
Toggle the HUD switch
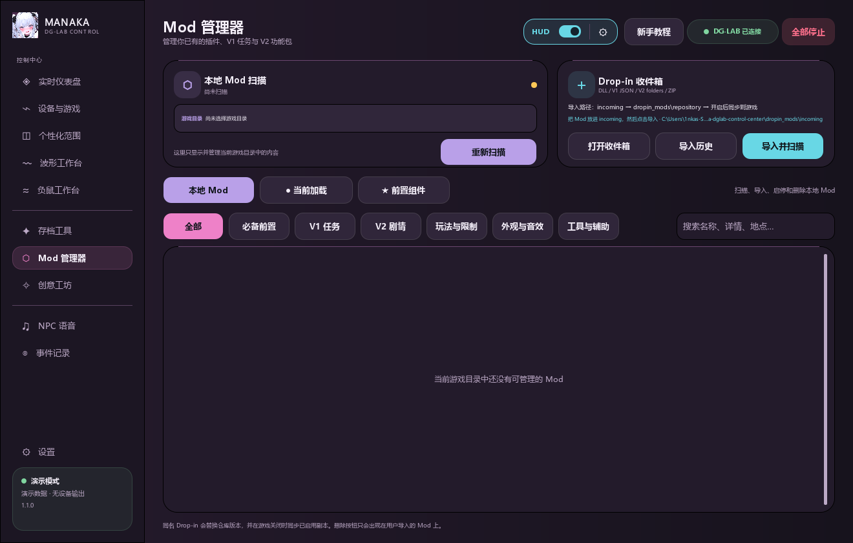pos(570,32)
